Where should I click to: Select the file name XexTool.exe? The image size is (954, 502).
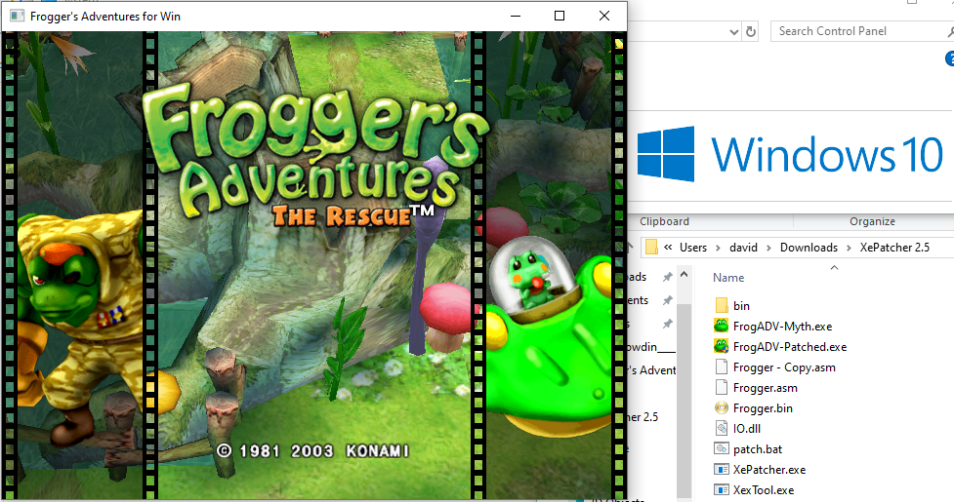click(764, 490)
